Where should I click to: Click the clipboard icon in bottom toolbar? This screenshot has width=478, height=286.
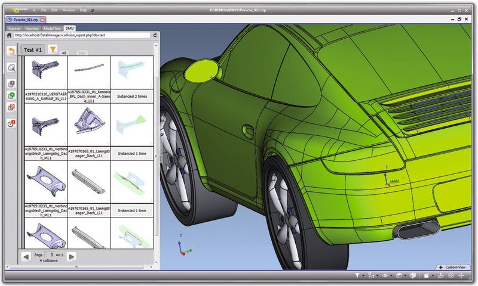click(427, 276)
